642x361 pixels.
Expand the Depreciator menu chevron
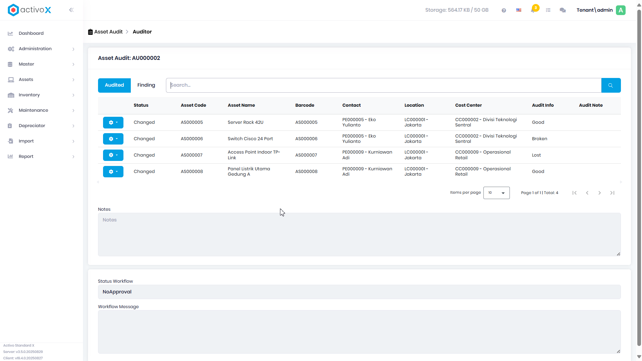(x=73, y=126)
